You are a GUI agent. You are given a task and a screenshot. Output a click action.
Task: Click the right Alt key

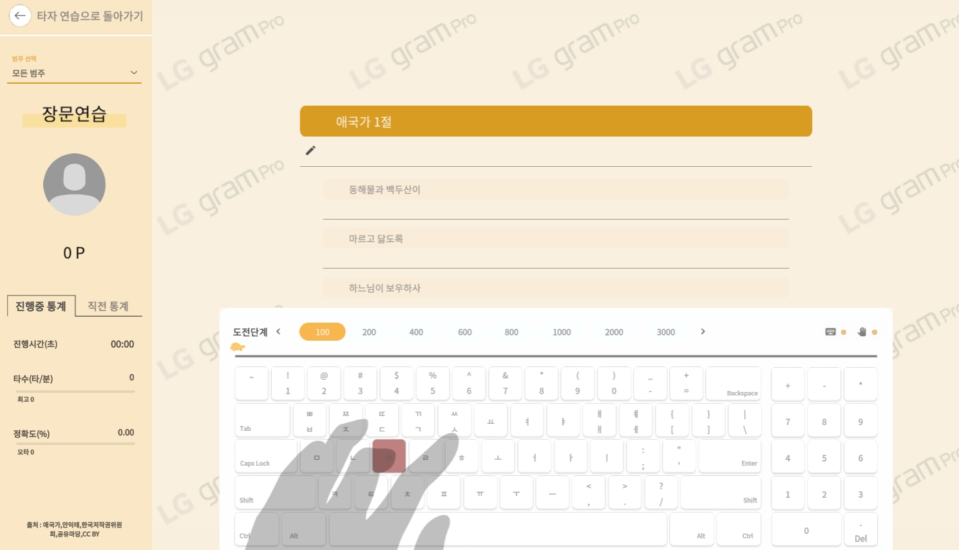click(x=692, y=529)
